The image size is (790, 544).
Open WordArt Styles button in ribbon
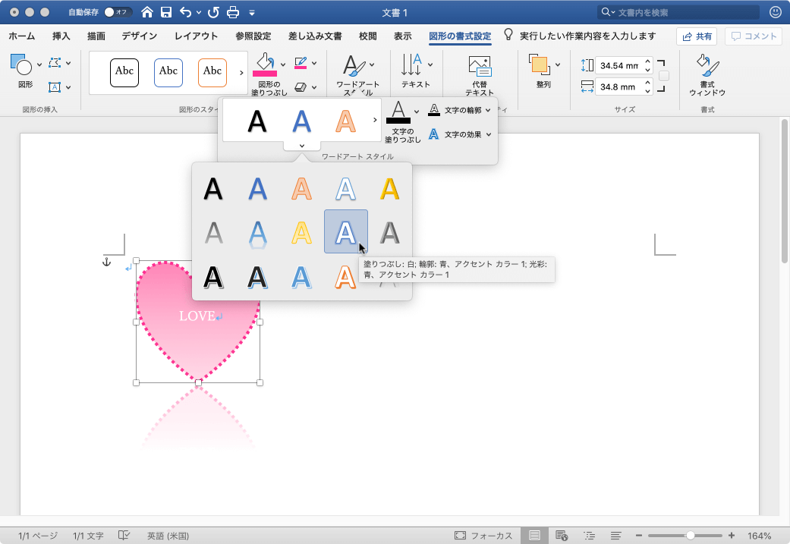(357, 74)
